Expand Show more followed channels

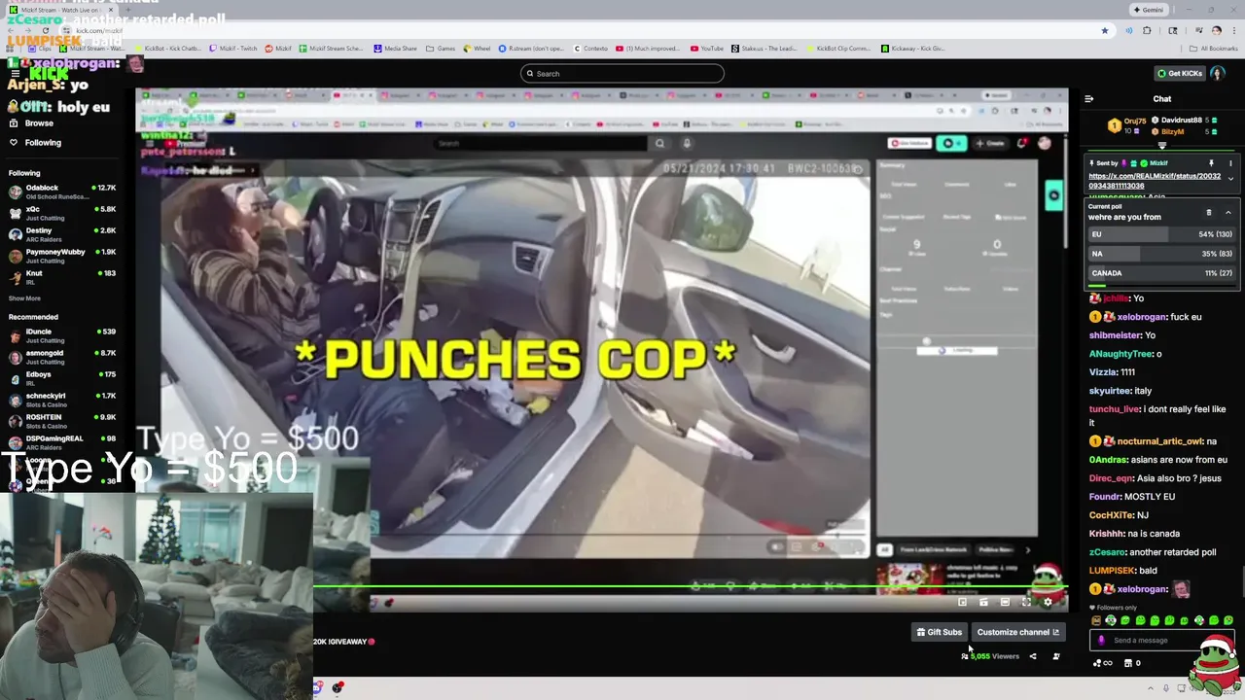tap(24, 298)
